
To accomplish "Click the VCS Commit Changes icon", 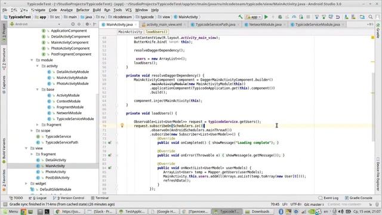I will click(324, 17).
